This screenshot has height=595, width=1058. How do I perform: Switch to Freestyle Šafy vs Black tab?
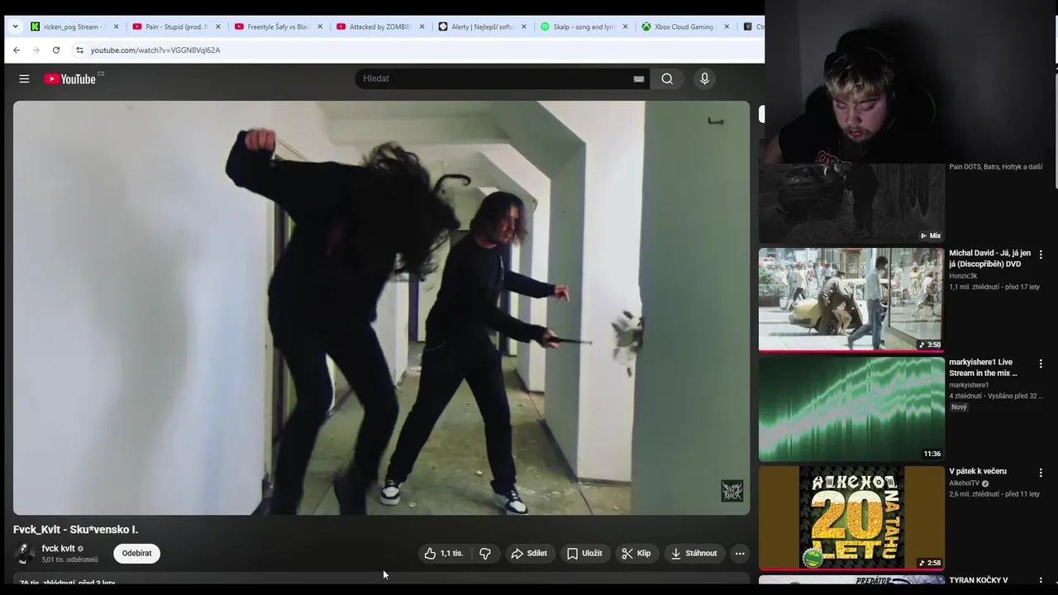pyautogui.click(x=278, y=26)
